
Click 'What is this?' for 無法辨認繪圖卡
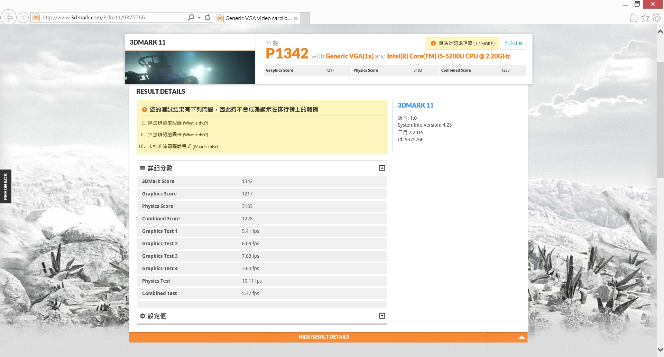[x=195, y=135]
